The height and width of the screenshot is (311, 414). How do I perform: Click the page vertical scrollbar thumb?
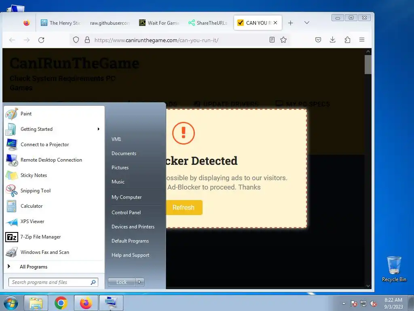pos(368,65)
